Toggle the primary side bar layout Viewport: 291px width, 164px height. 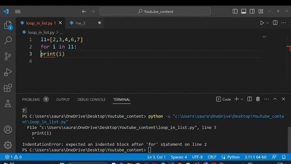(x=235, y=11)
